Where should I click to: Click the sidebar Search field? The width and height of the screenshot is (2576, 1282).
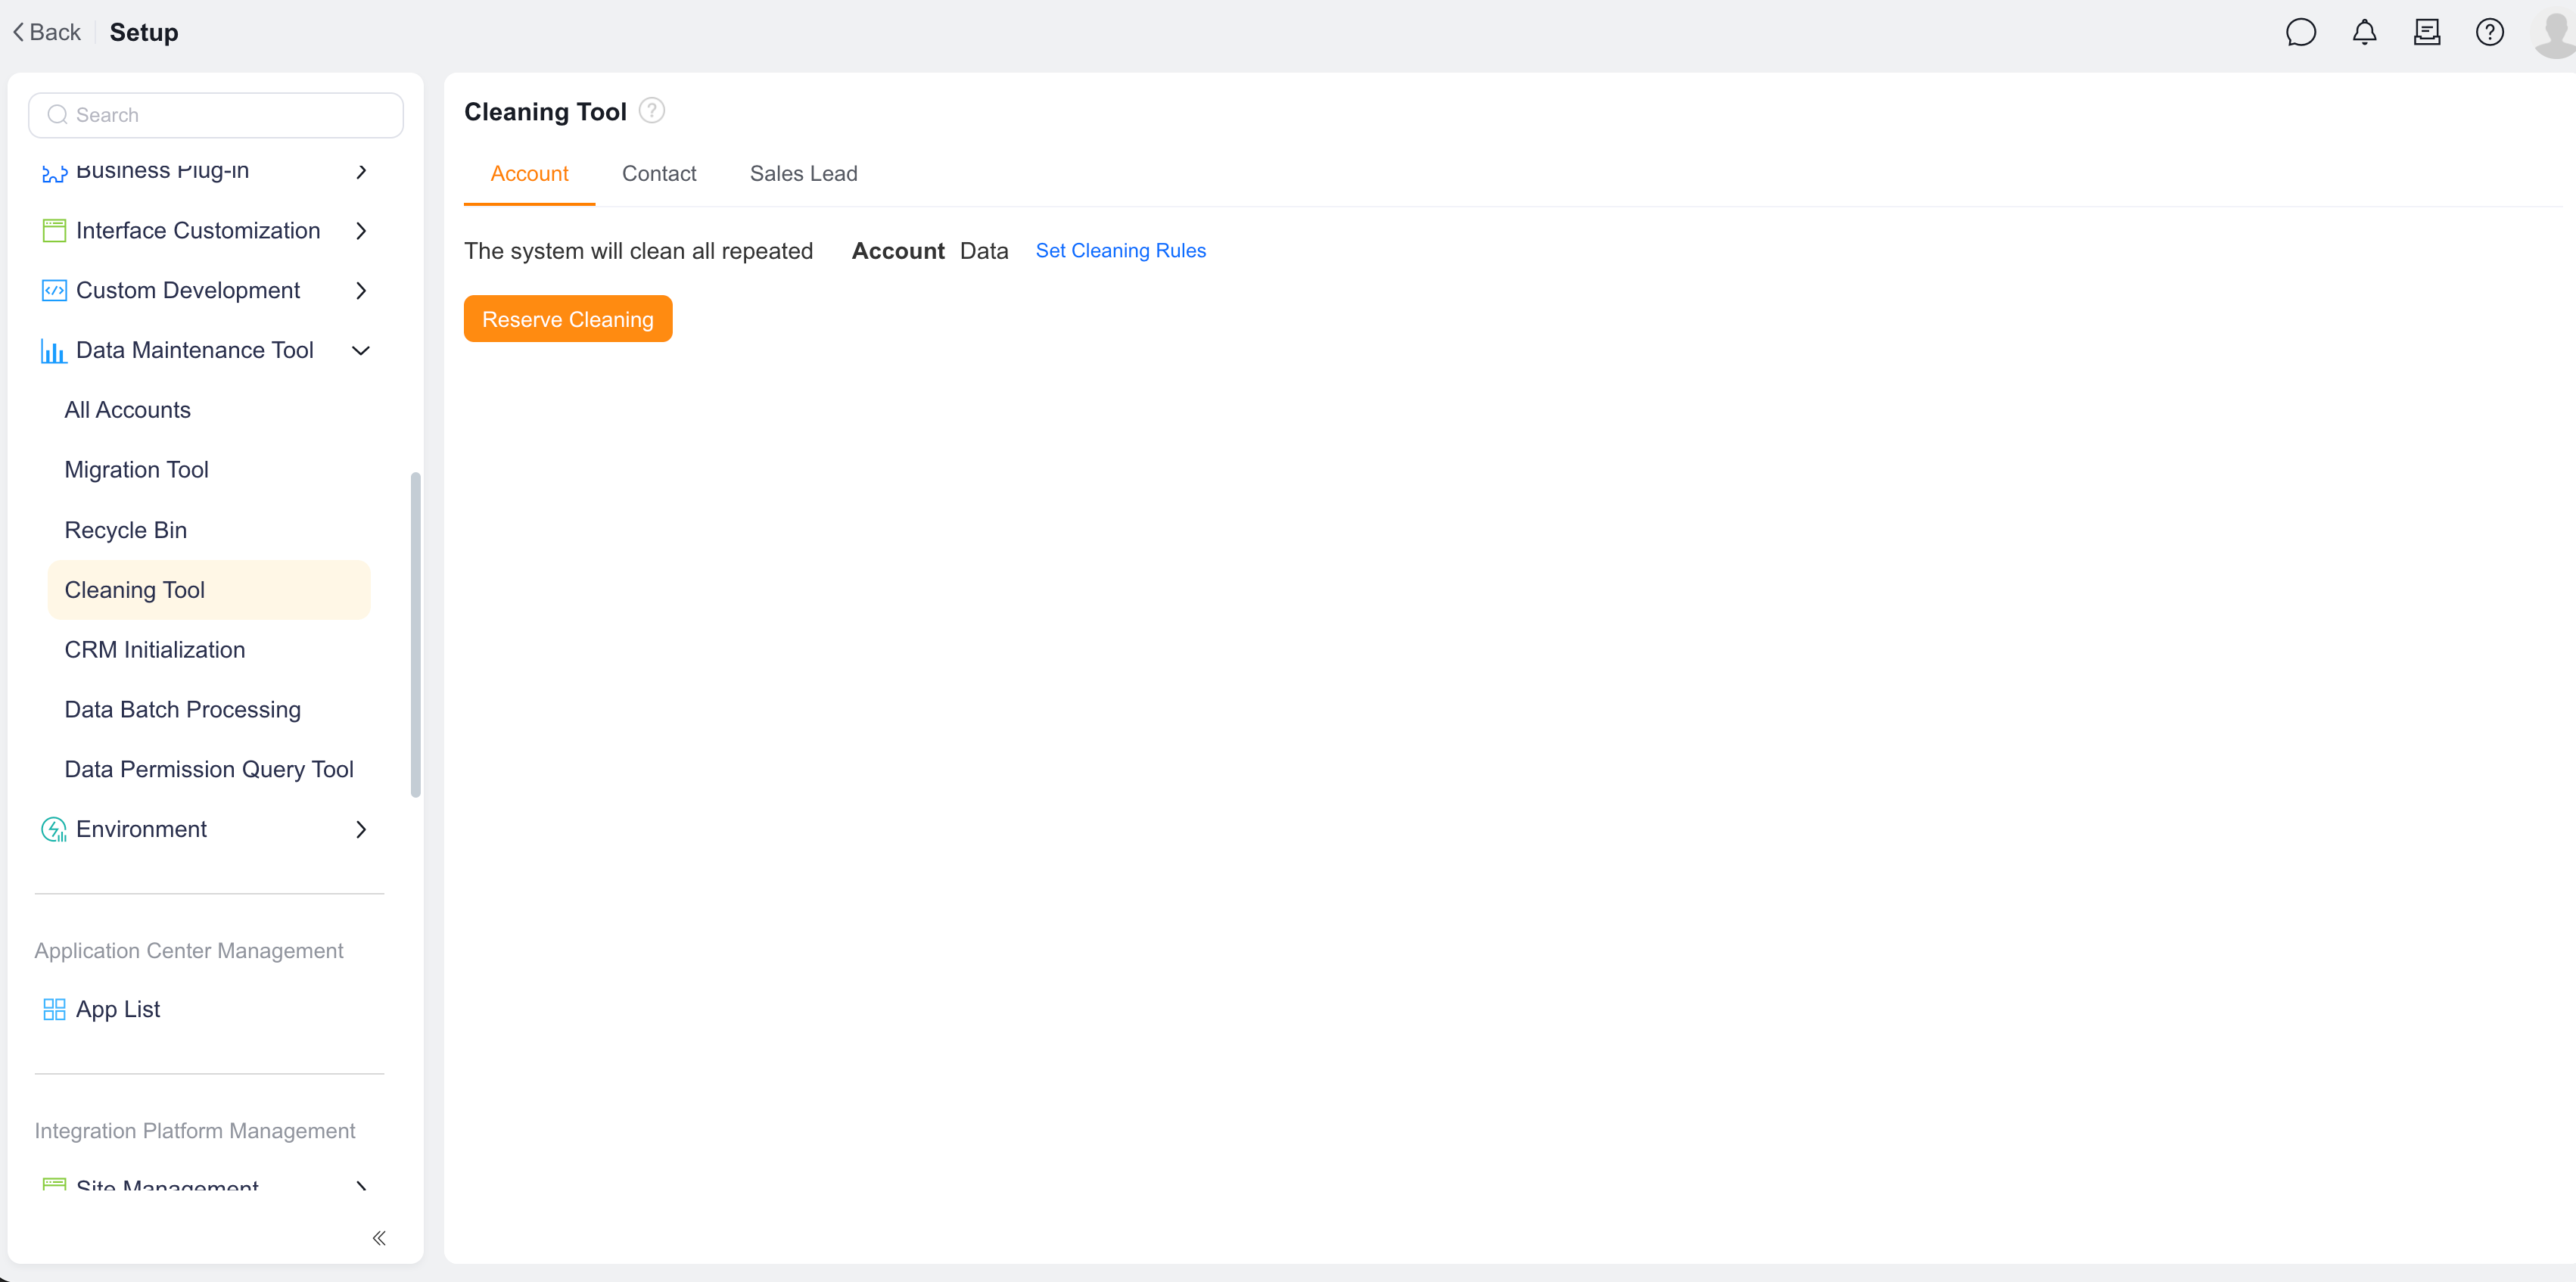click(x=216, y=115)
